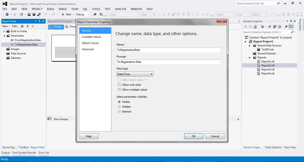The width and height of the screenshot is (304, 162).
Task: Select the Visible radio button
Action: click(119, 102)
